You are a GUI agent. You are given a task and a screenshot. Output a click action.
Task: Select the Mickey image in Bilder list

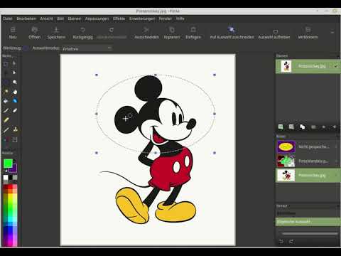[308, 176]
